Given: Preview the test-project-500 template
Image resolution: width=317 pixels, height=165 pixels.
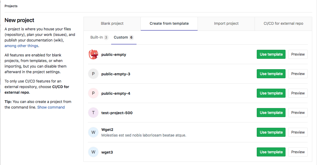Looking at the screenshot, I should [298, 113].
